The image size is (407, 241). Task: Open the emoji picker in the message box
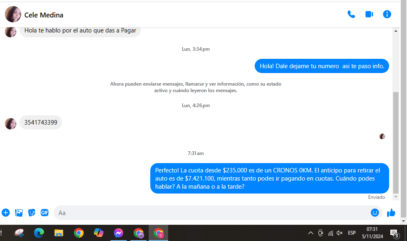[375, 213]
